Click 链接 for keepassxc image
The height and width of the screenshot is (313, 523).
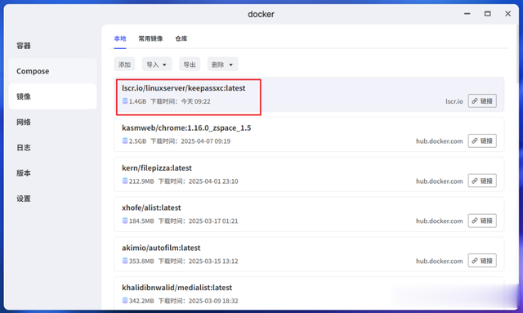click(482, 101)
